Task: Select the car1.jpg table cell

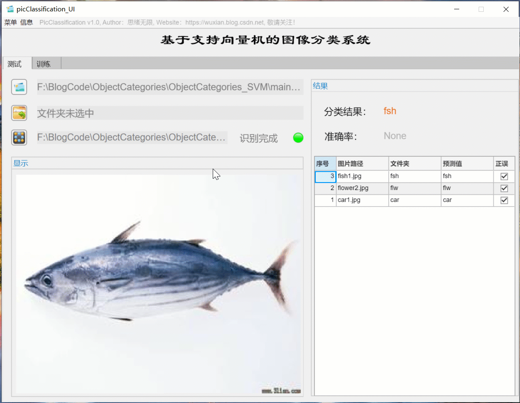Action: [363, 200]
